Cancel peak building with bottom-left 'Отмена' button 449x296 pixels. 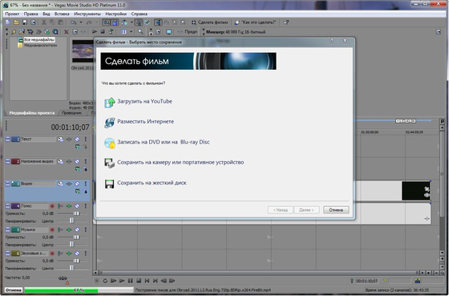13,290
